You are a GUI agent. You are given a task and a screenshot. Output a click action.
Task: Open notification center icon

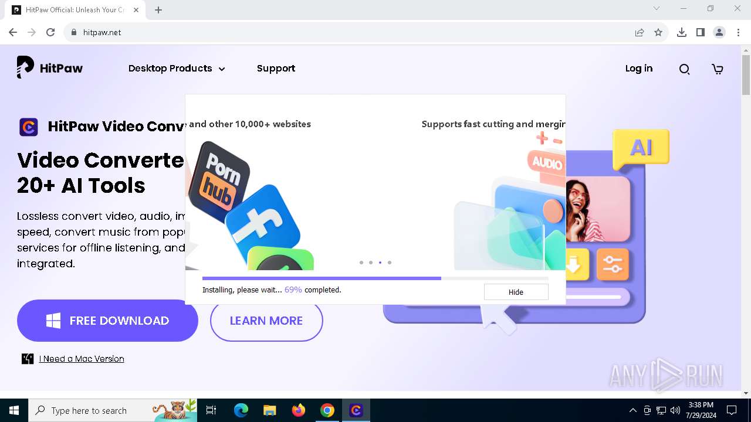coord(732,410)
